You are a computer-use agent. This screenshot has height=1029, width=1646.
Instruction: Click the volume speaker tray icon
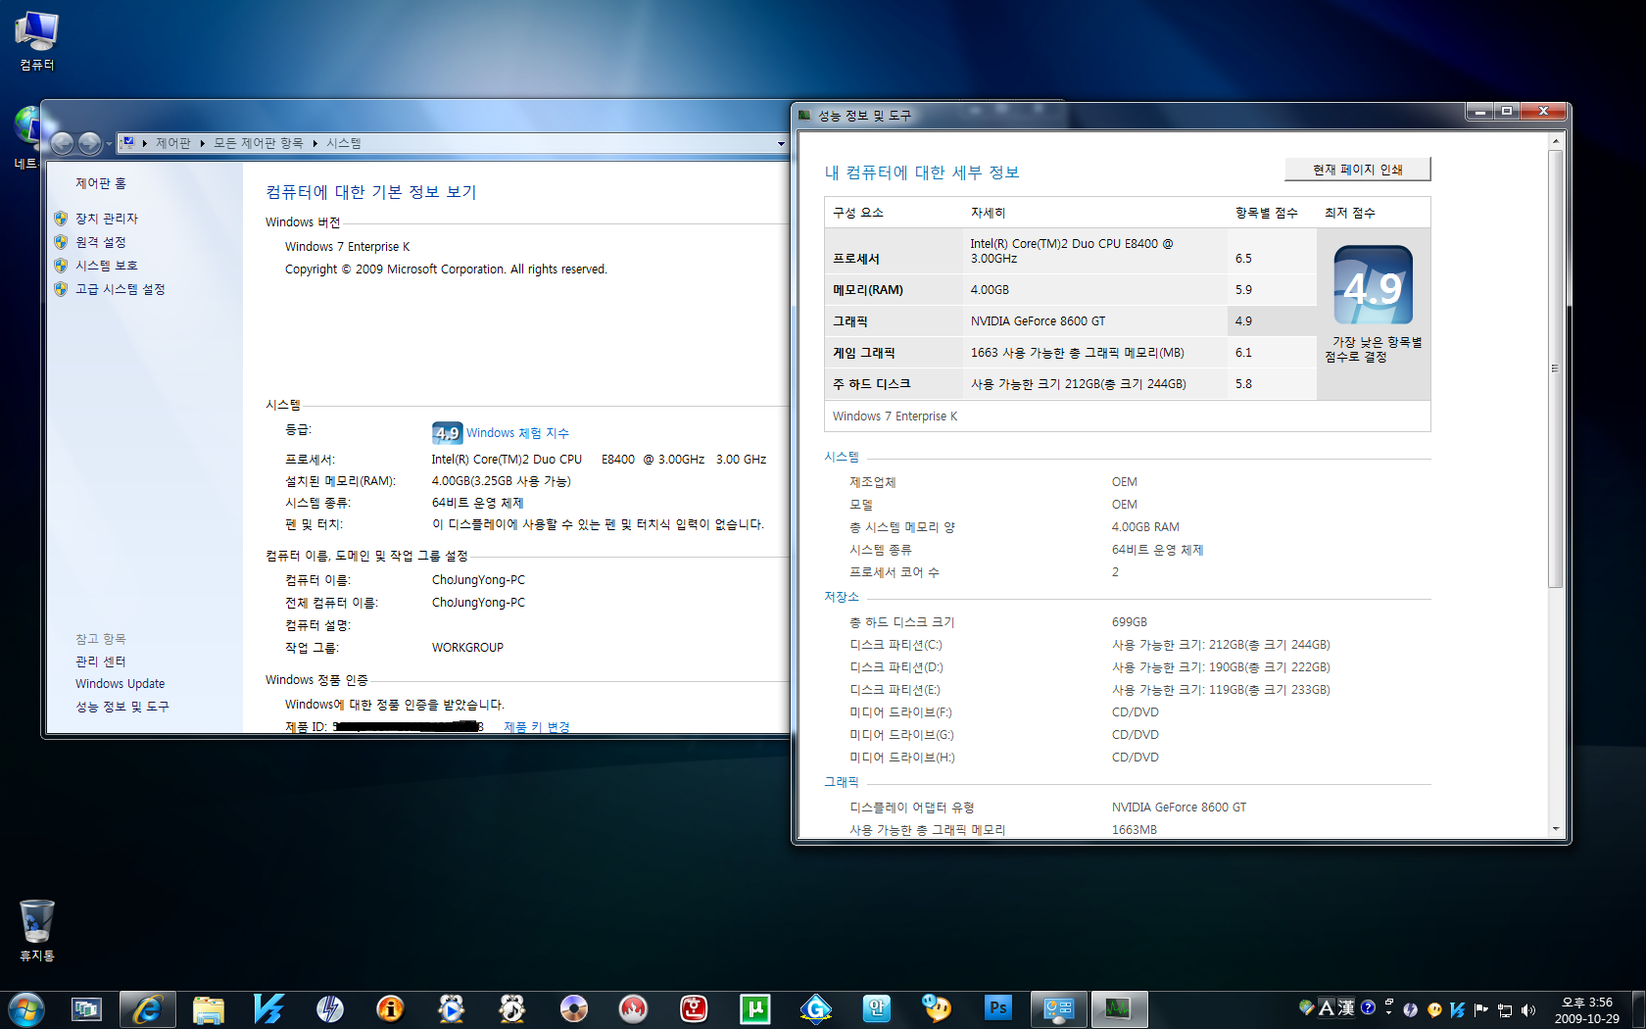[1528, 1009]
